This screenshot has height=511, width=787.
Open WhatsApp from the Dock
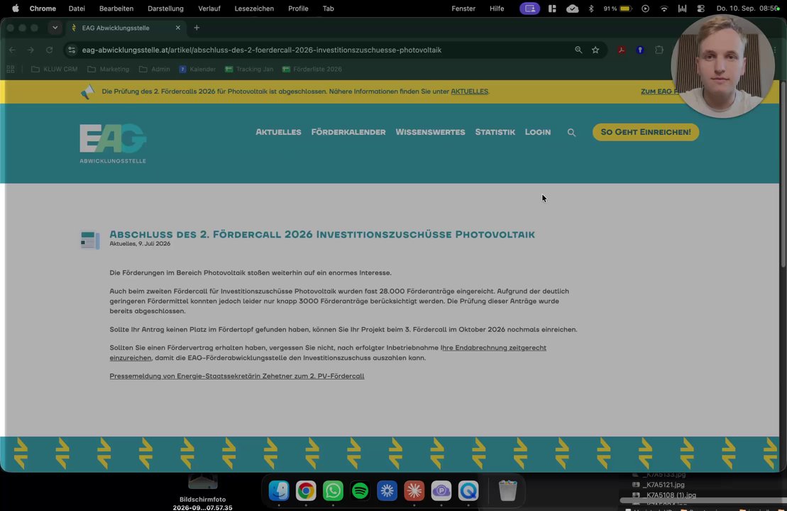(333, 490)
